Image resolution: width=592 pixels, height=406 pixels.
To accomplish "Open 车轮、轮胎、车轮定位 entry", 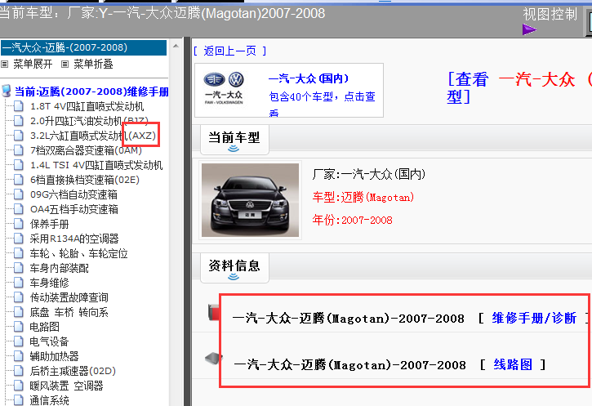I will pos(79,254).
